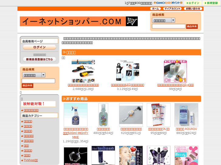The height and width of the screenshot is (165, 221).
Task: Click the 商品カテゴリー heading
Action: (x=40, y=116)
